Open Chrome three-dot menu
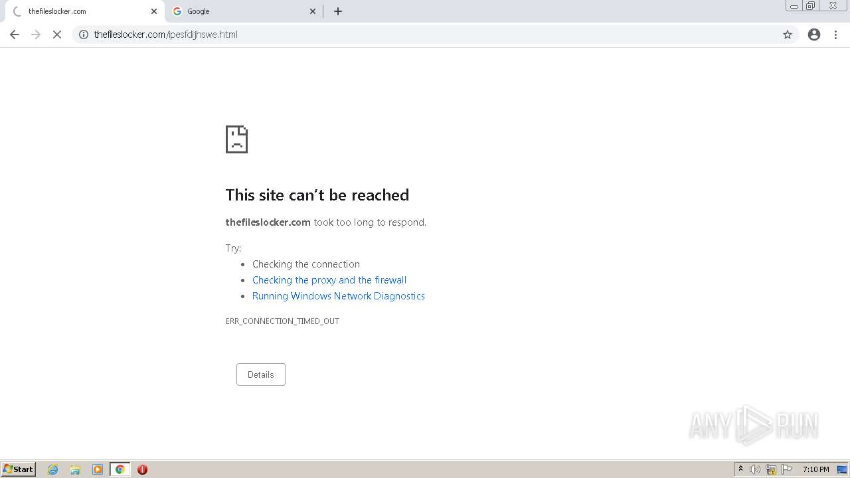The image size is (850, 478). click(x=836, y=35)
